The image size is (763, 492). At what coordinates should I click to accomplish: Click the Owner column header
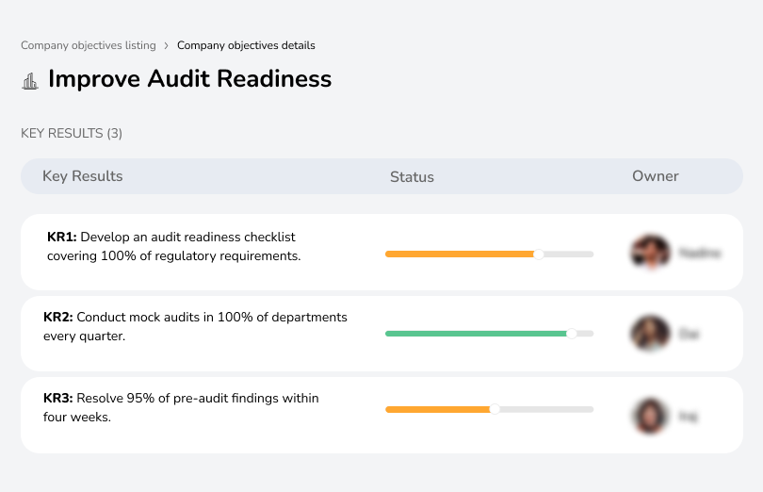point(655,176)
